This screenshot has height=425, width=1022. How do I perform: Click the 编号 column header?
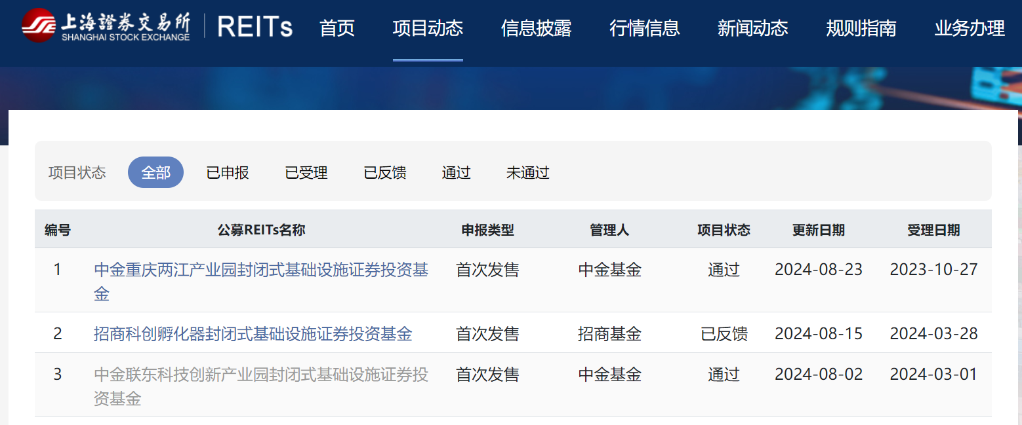[58, 230]
